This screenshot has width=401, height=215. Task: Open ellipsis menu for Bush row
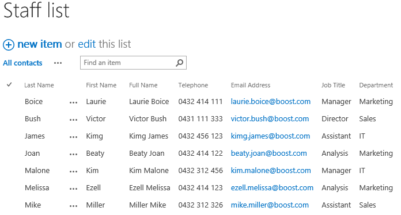73,120
